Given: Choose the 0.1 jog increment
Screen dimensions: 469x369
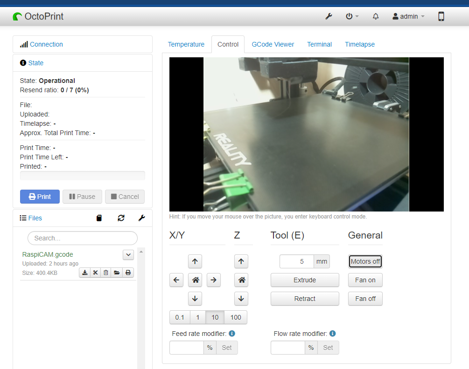Looking at the screenshot, I should click(x=180, y=317).
